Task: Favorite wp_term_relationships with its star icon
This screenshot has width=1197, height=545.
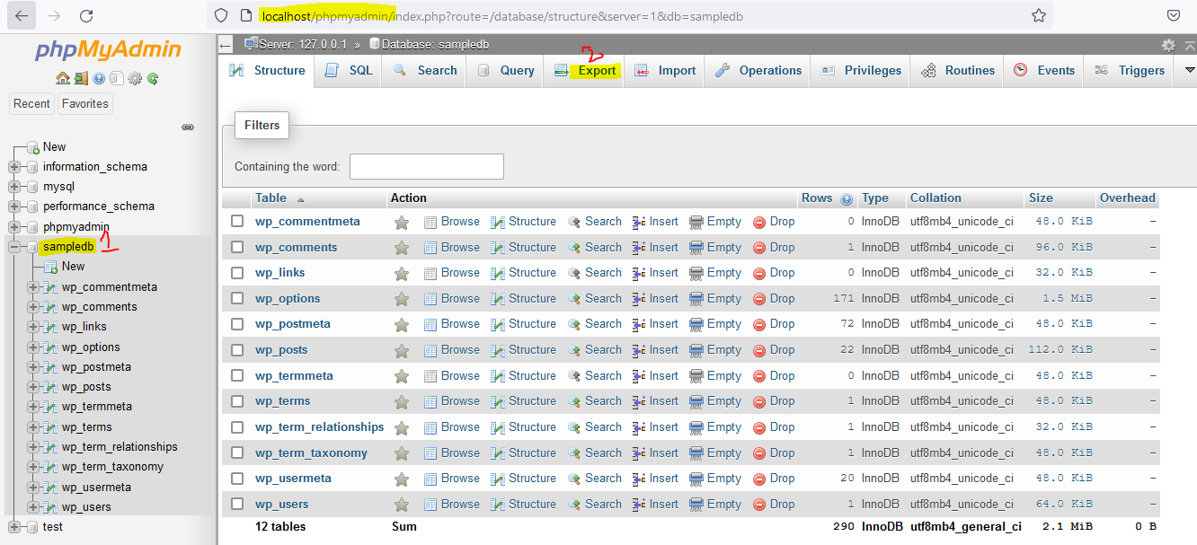Action: click(402, 427)
